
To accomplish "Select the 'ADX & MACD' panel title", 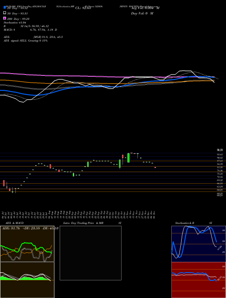I will pyautogui.click(x=14, y=223).
